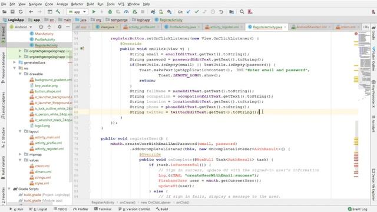Toggle the Assistant side panel
This screenshot has width=377, height=212.
(x=373, y=124)
